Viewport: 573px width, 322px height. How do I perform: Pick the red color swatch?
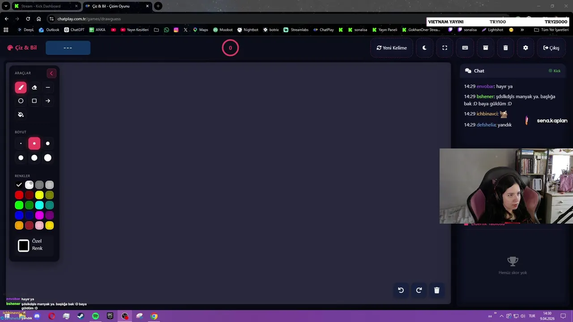(x=19, y=195)
